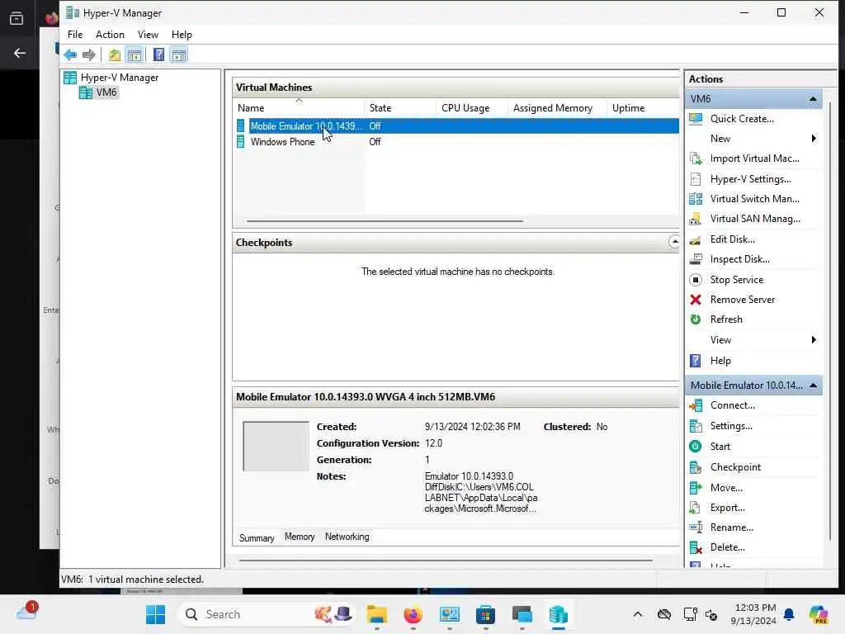This screenshot has width=845, height=634.
Task: Open Import Virtual Machine action
Action: click(x=754, y=158)
